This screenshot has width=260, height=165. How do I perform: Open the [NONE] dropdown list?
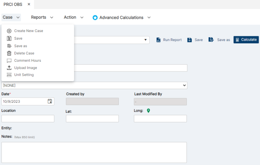pyautogui.click(x=94, y=85)
